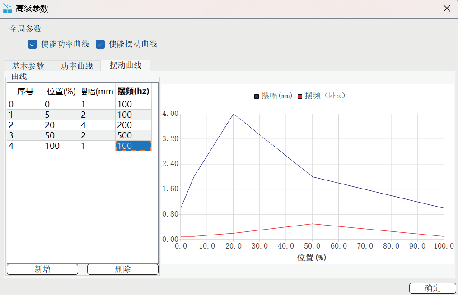Click the 位置(%) column header
Image resolution: width=458 pixels, height=295 pixels.
[61, 91]
